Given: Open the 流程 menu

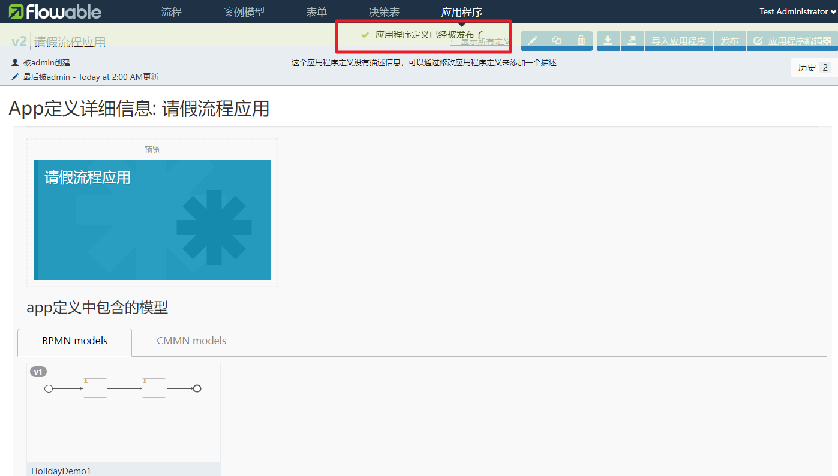Looking at the screenshot, I should pos(172,12).
